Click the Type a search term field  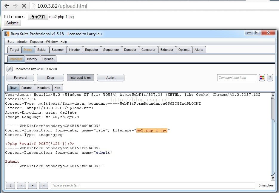pyautogui.click(x=153, y=185)
